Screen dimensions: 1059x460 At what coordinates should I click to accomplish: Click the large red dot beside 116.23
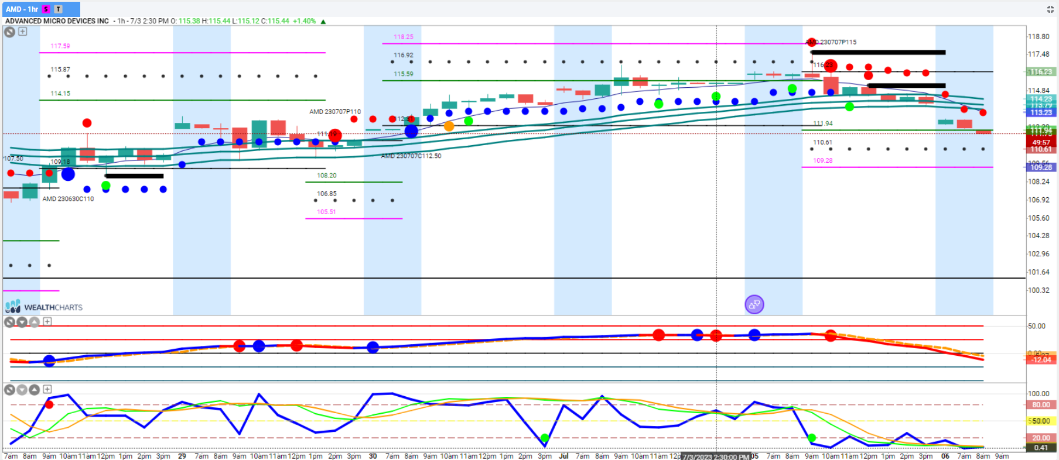point(831,66)
